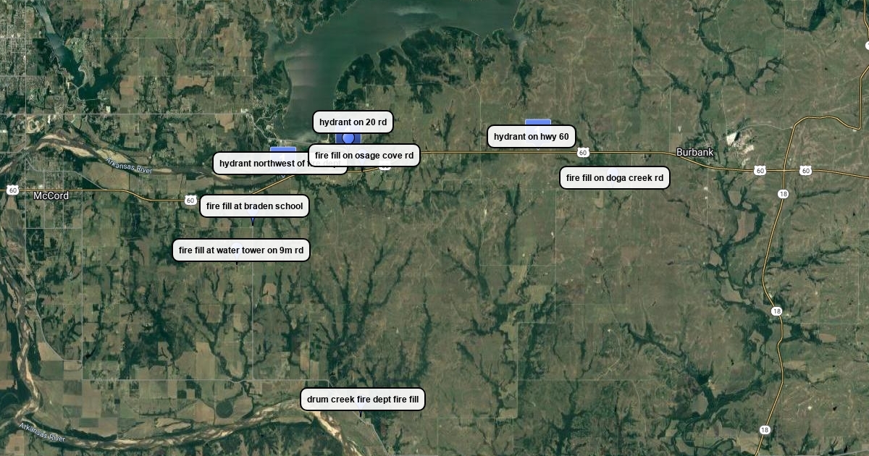Click the Arkansas River label at bottom-left
This screenshot has height=456, width=869.
pyautogui.click(x=43, y=432)
